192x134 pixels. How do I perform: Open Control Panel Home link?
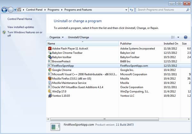pyautogui.click(x=20, y=19)
